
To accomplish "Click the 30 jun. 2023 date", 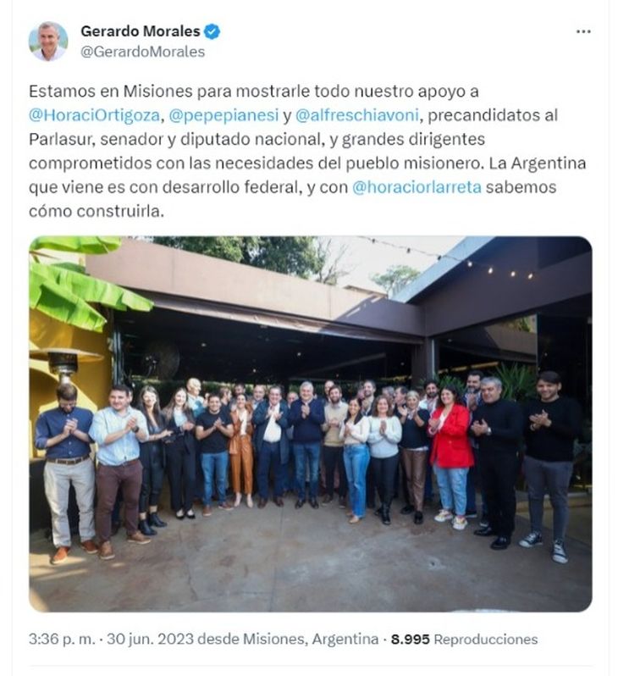I will coord(150,639).
